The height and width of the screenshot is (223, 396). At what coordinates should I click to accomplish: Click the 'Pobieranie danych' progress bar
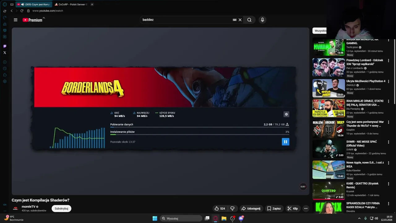[200, 127]
